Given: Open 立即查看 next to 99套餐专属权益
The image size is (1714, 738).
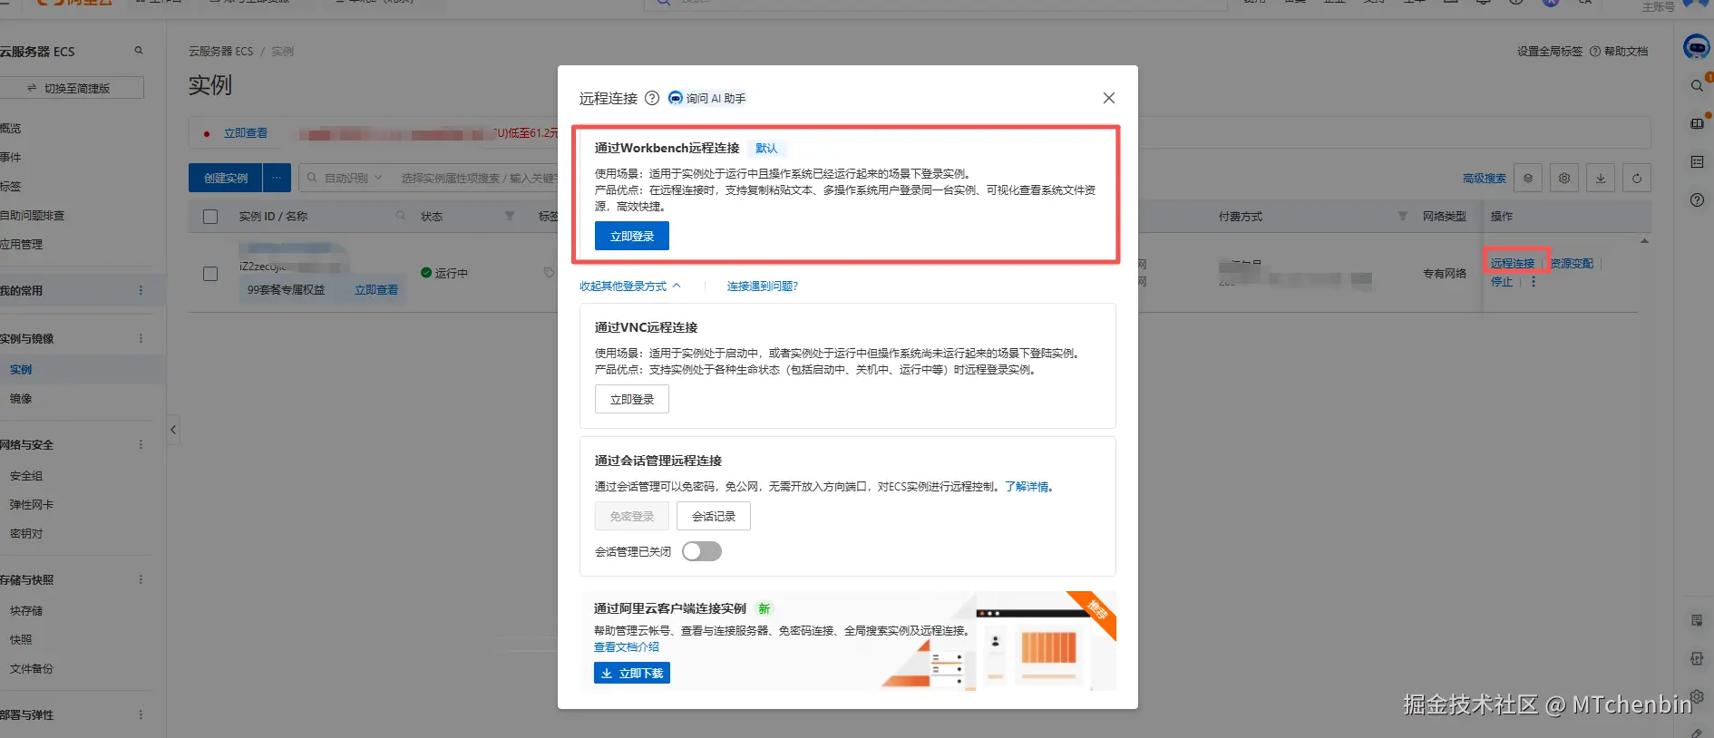Looking at the screenshot, I should [376, 290].
